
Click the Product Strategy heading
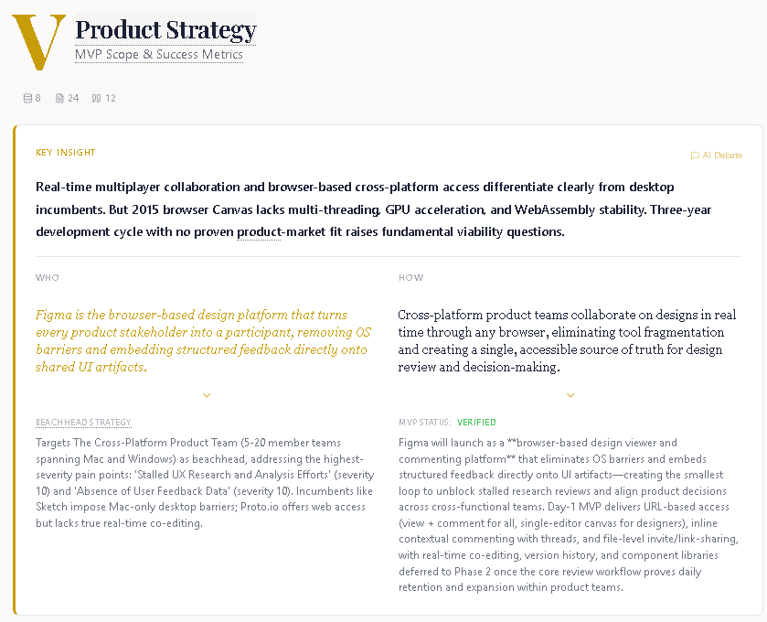pos(165,29)
